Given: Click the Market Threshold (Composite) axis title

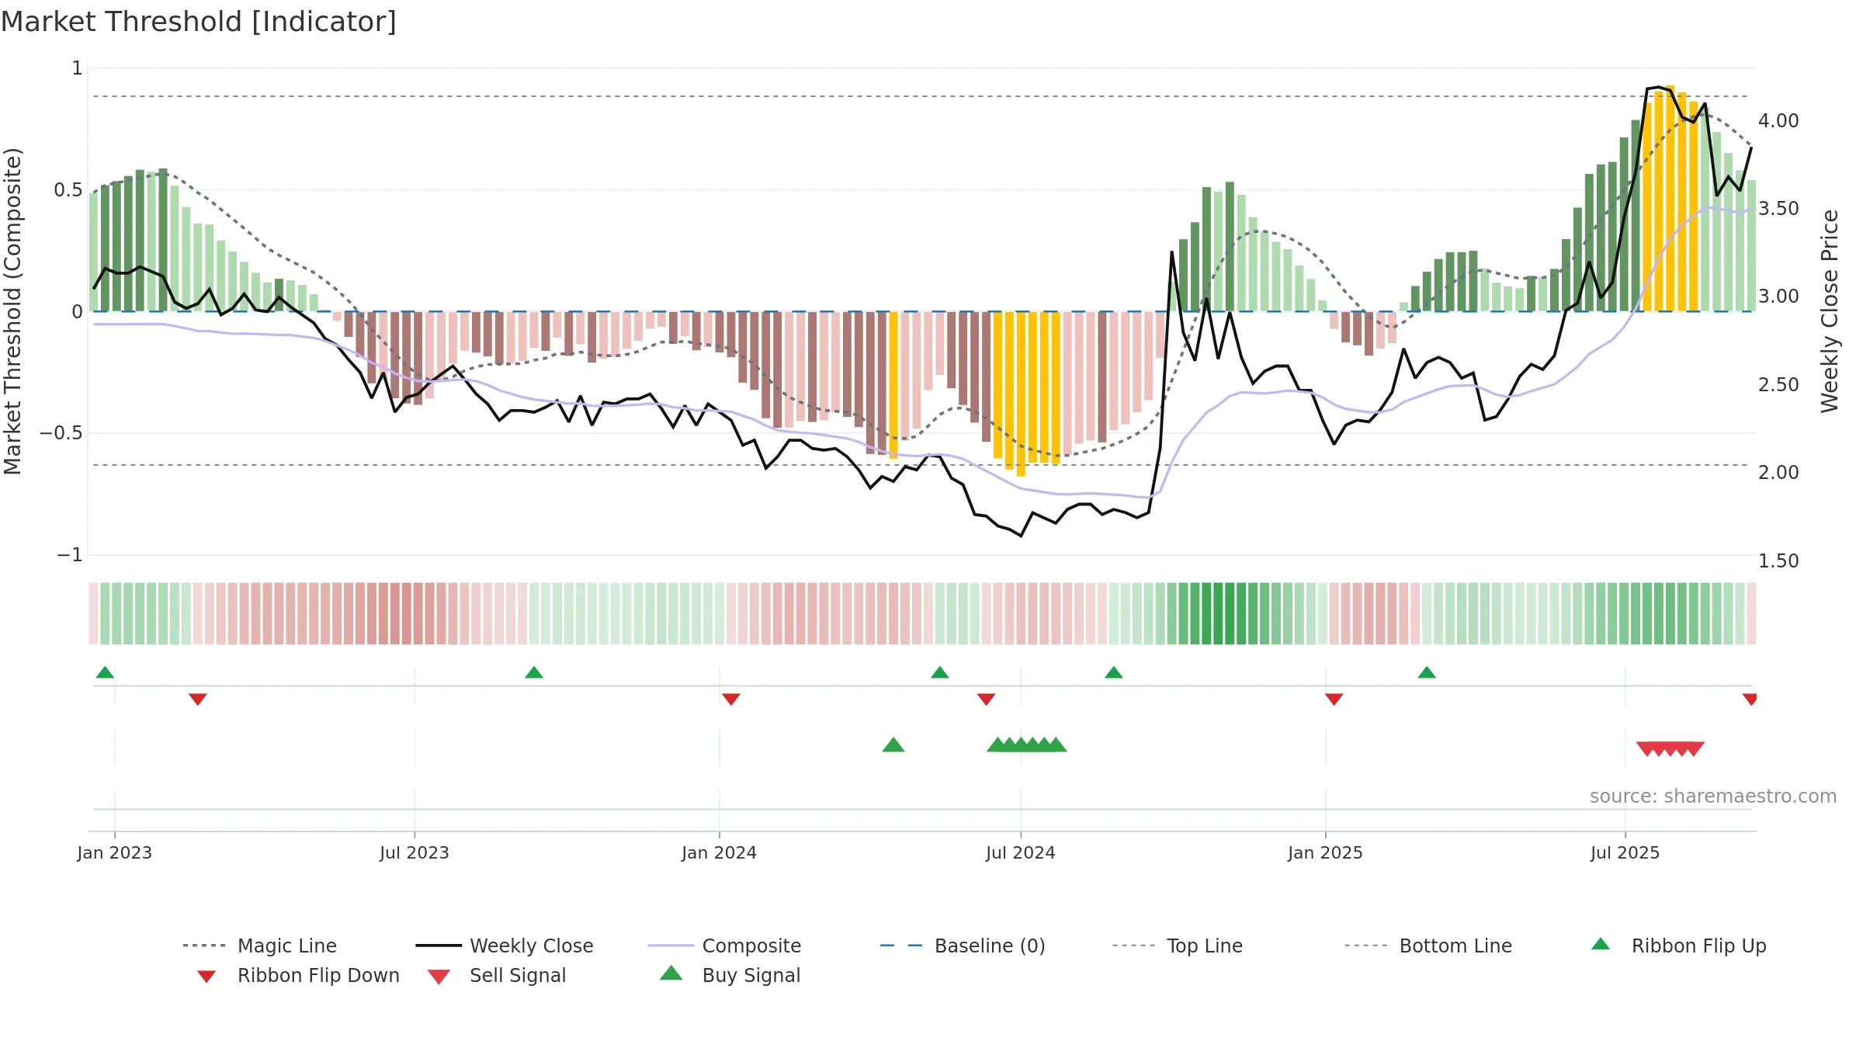Looking at the screenshot, I should [12, 311].
